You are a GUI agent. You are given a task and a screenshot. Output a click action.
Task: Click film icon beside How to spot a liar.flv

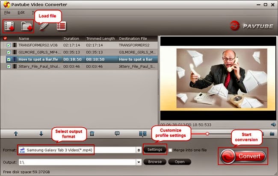click(x=15, y=59)
